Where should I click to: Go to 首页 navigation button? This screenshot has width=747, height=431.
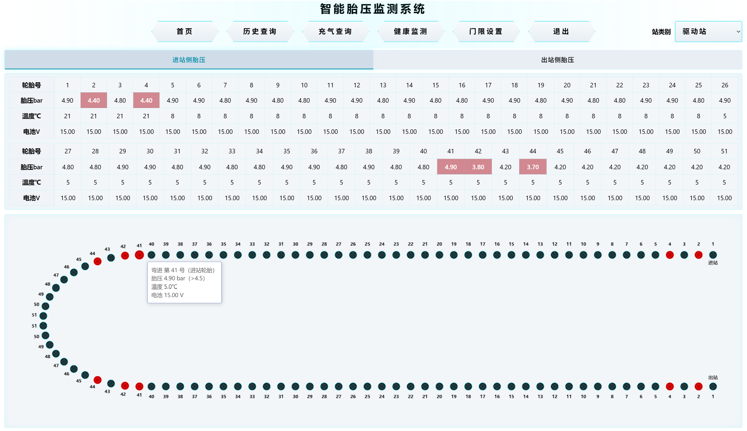tap(184, 32)
